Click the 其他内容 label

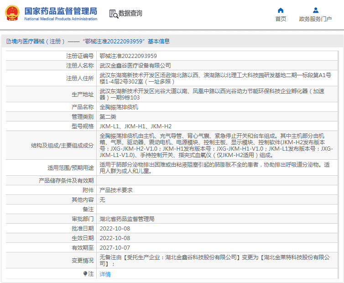click(83, 199)
